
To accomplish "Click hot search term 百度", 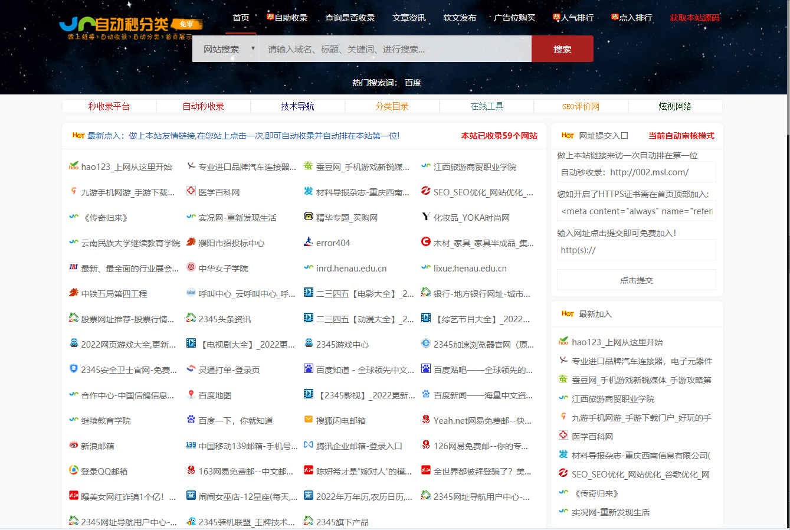I will click(413, 83).
